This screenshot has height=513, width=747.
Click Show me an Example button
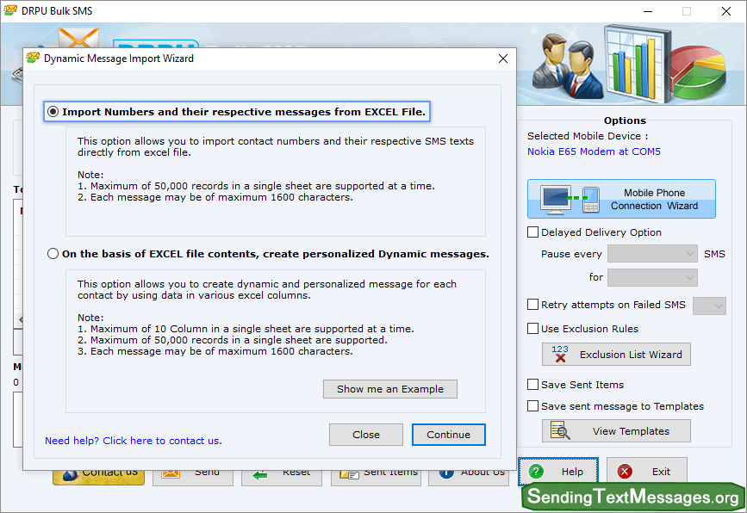click(389, 389)
